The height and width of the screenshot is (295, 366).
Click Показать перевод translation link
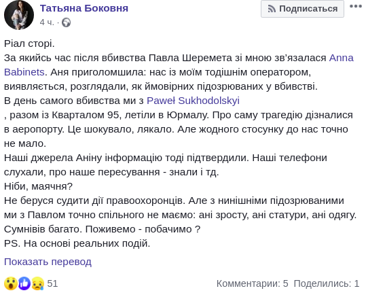point(48,262)
